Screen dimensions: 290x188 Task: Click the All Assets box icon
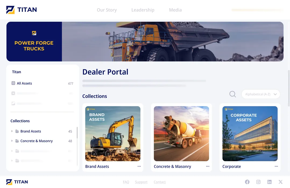point(13,83)
